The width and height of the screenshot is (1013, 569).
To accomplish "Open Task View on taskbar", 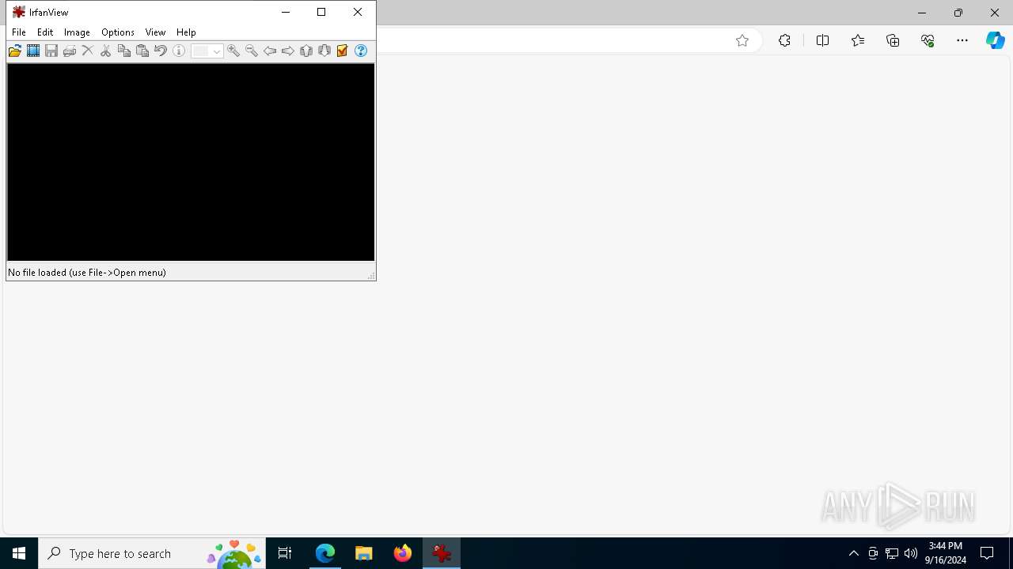I will (x=285, y=553).
